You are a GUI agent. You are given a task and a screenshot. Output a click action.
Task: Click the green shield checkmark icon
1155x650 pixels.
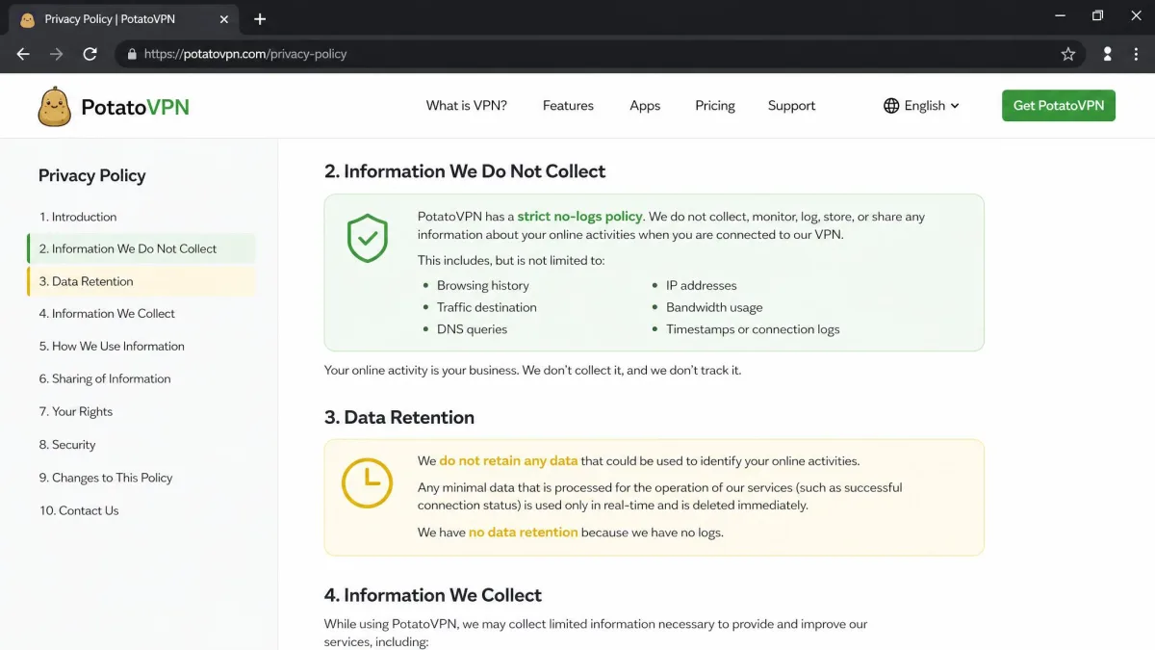point(367,239)
